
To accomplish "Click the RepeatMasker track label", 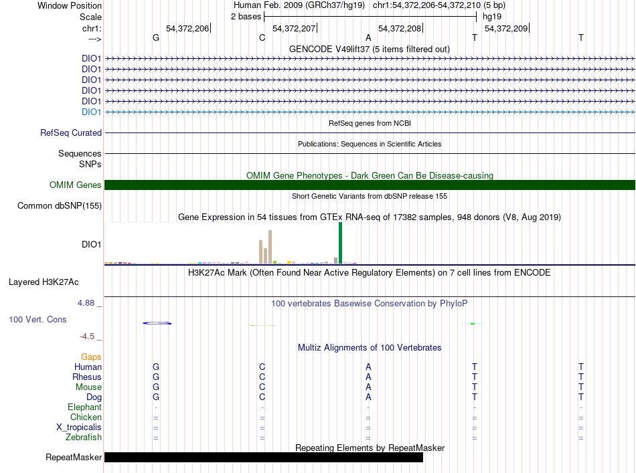I will click(74, 457).
